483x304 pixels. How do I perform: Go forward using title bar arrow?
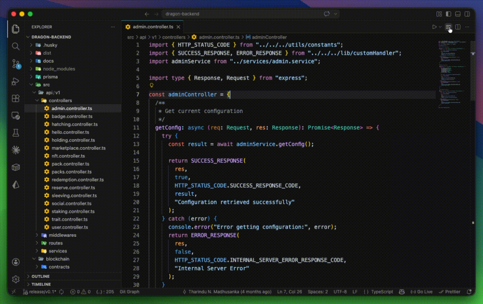point(156,14)
